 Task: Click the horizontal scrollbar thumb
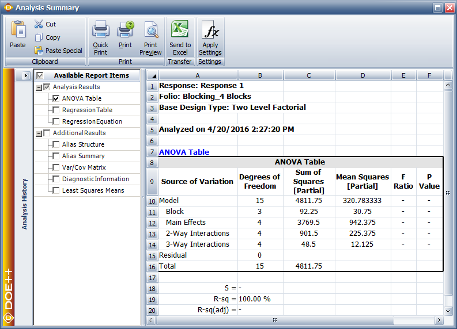275,320
